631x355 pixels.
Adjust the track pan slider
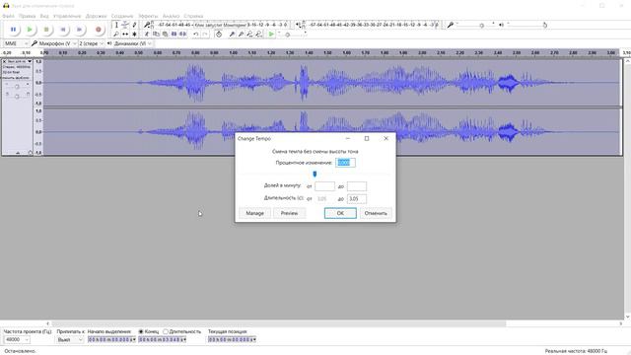tap(17, 97)
